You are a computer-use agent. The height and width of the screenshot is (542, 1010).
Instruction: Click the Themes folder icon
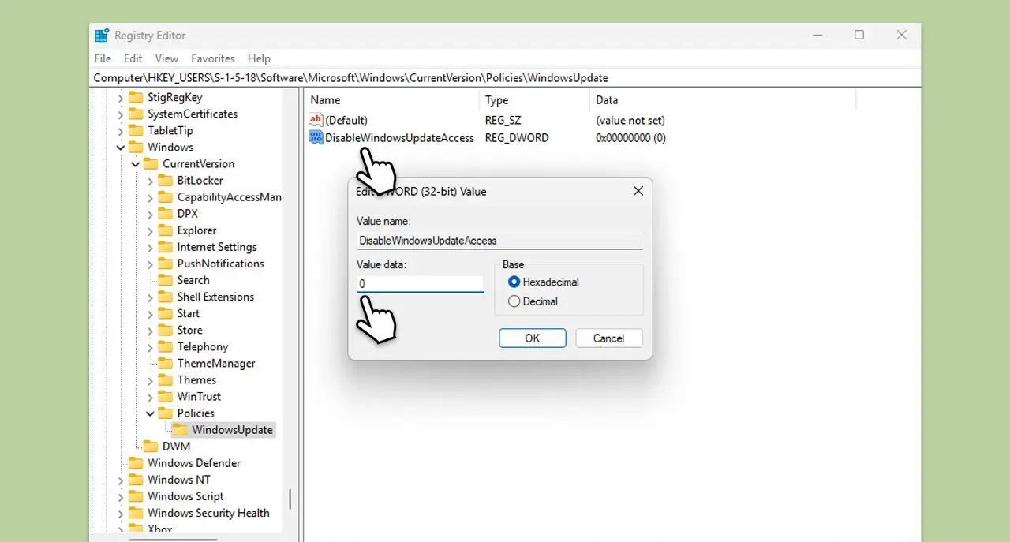(x=165, y=379)
